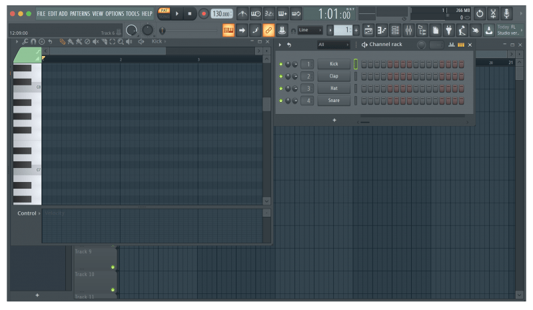The image size is (533, 310).
Task: Select the piano roll zoom tool
Action: tap(121, 42)
